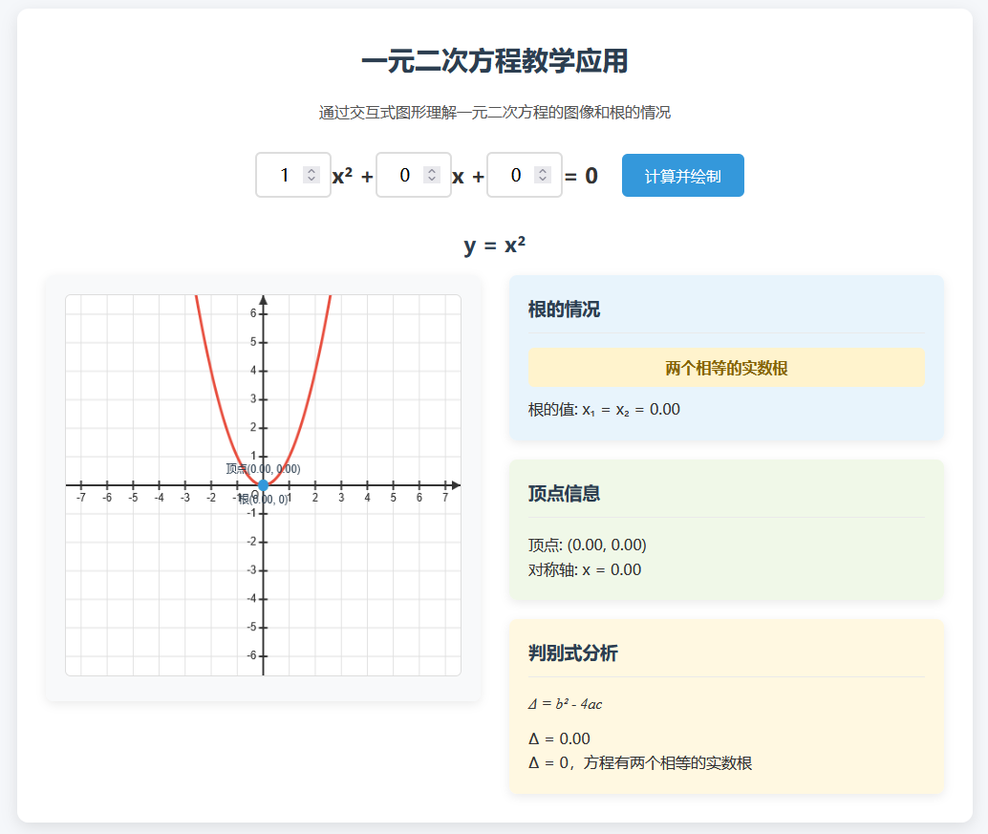Select the constant term input field

[515, 175]
